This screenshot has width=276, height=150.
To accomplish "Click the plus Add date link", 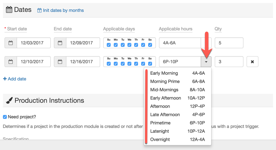I will [x=15, y=79].
